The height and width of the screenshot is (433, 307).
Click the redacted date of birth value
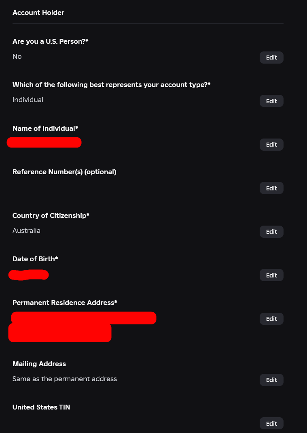click(x=28, y=275)
